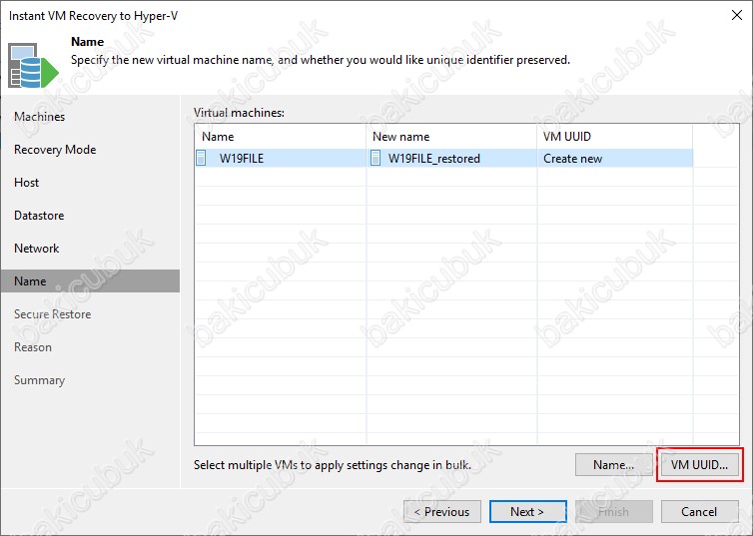Select the W19FILE cell
This screenshot has height=536, width=753.
click(281, 158)
